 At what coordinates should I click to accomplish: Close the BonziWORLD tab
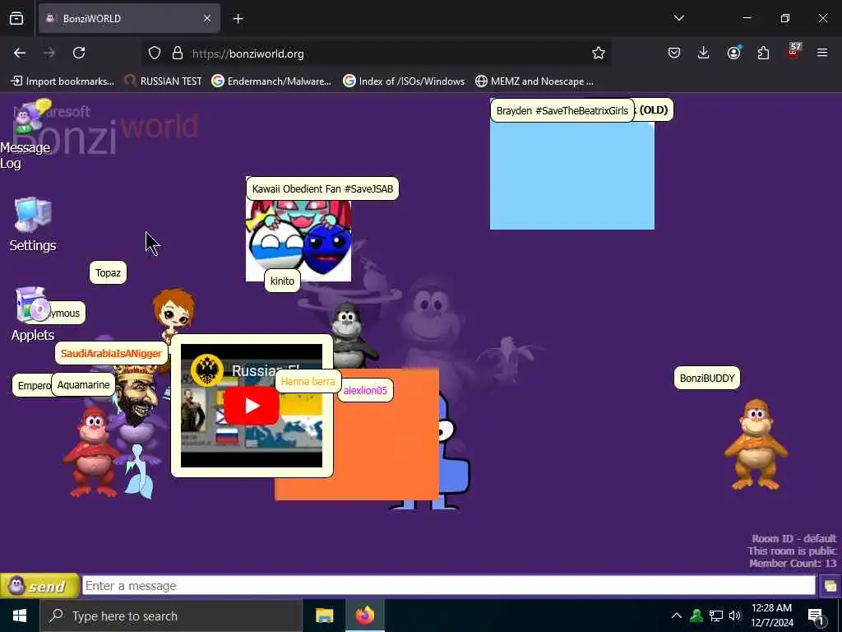pyautogui.click(x=207, y=18)
